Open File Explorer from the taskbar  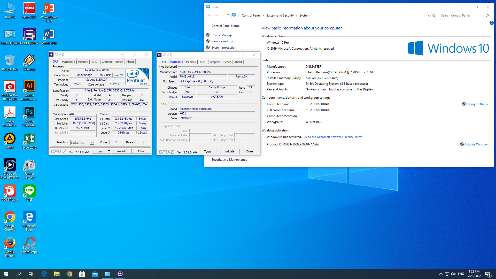57,274
